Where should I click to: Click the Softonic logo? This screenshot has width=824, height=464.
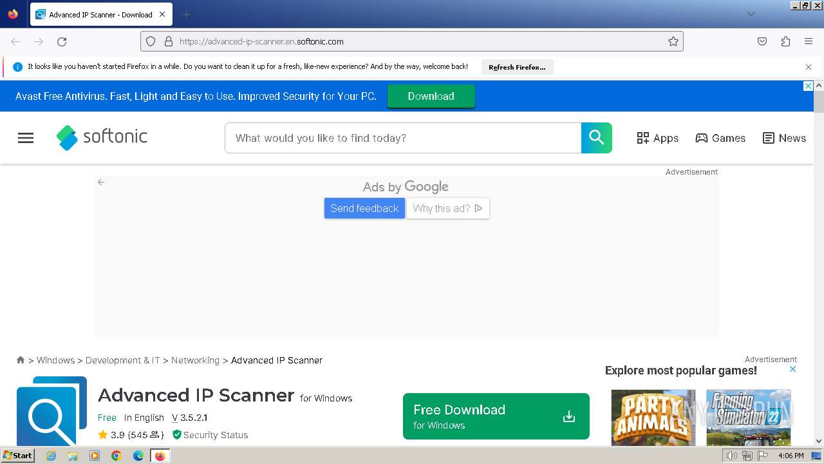(102, 137)
